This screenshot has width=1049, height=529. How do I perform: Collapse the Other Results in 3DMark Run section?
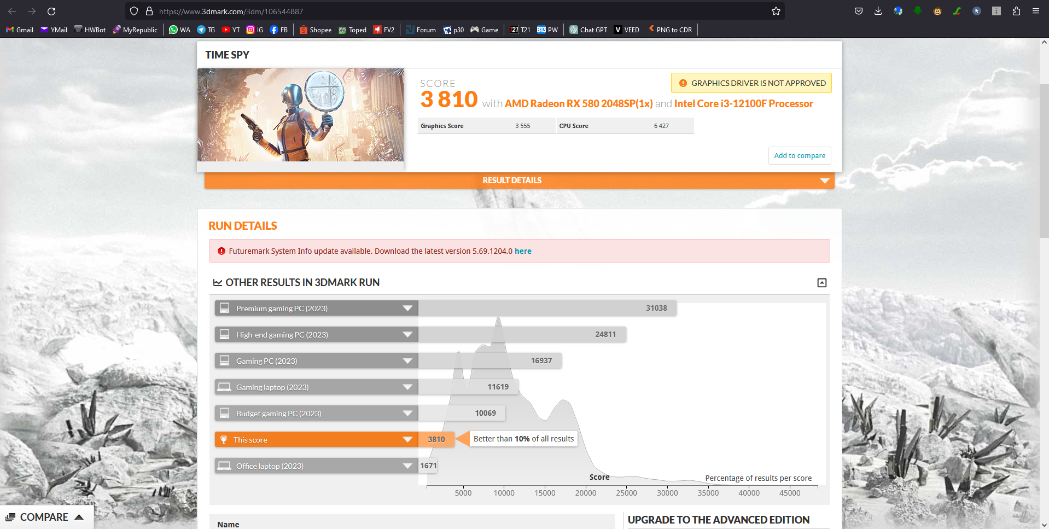pyautogui.click(x=821, y=283)
